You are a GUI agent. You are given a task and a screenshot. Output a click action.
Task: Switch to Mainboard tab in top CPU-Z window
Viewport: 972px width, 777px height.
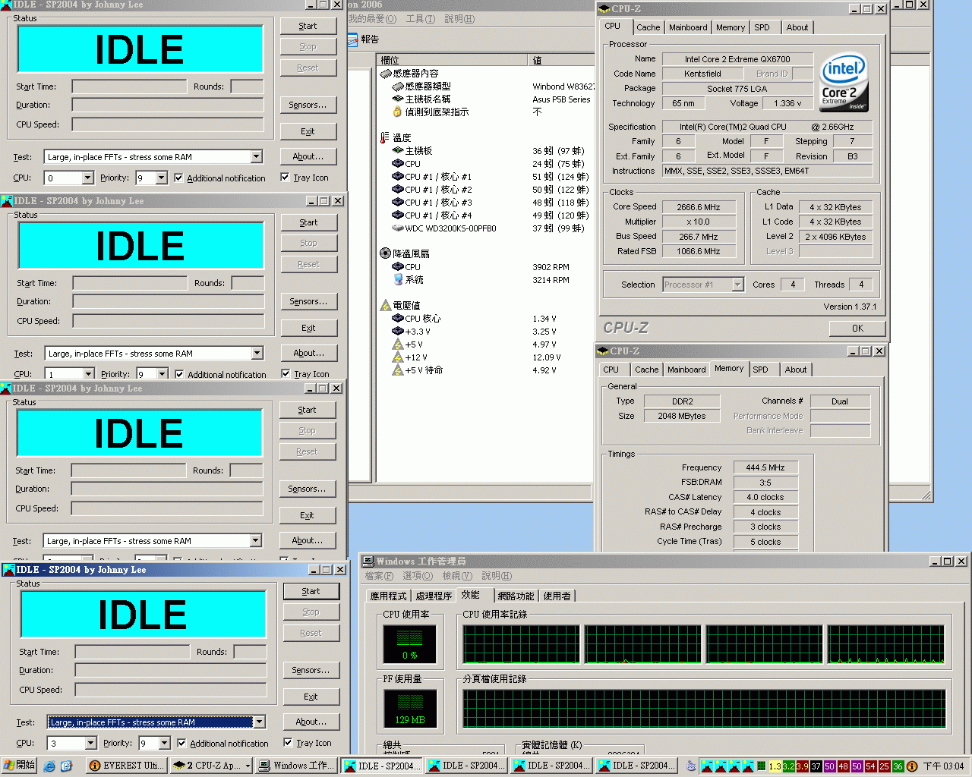(x=688, y=27)
